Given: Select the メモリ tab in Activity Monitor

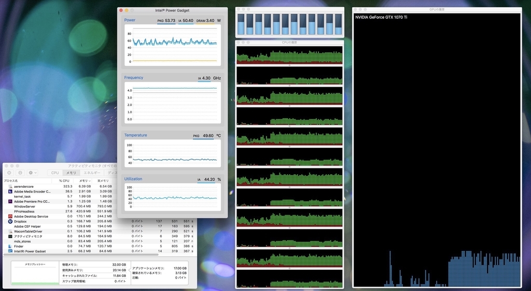Looking at the screenshot, I should 71,173.
